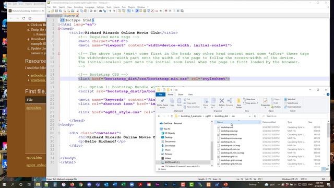Click the Open file icon in Notepad++ toolbar

point(53,11)
